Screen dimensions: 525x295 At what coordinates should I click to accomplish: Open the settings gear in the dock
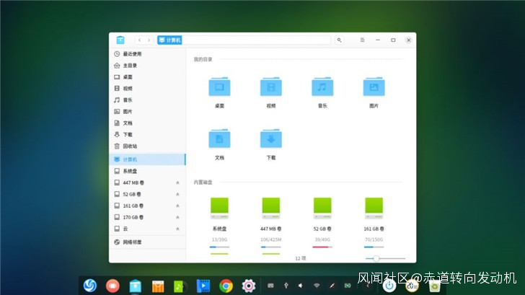(249, 286)
